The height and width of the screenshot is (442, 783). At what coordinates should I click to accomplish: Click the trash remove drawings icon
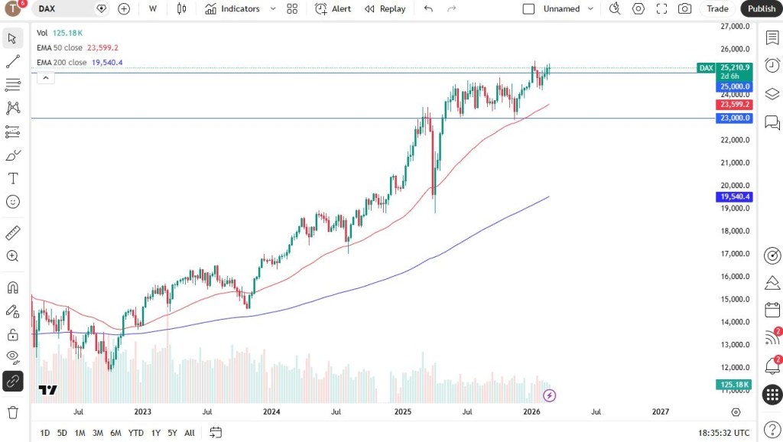point(13,412)
